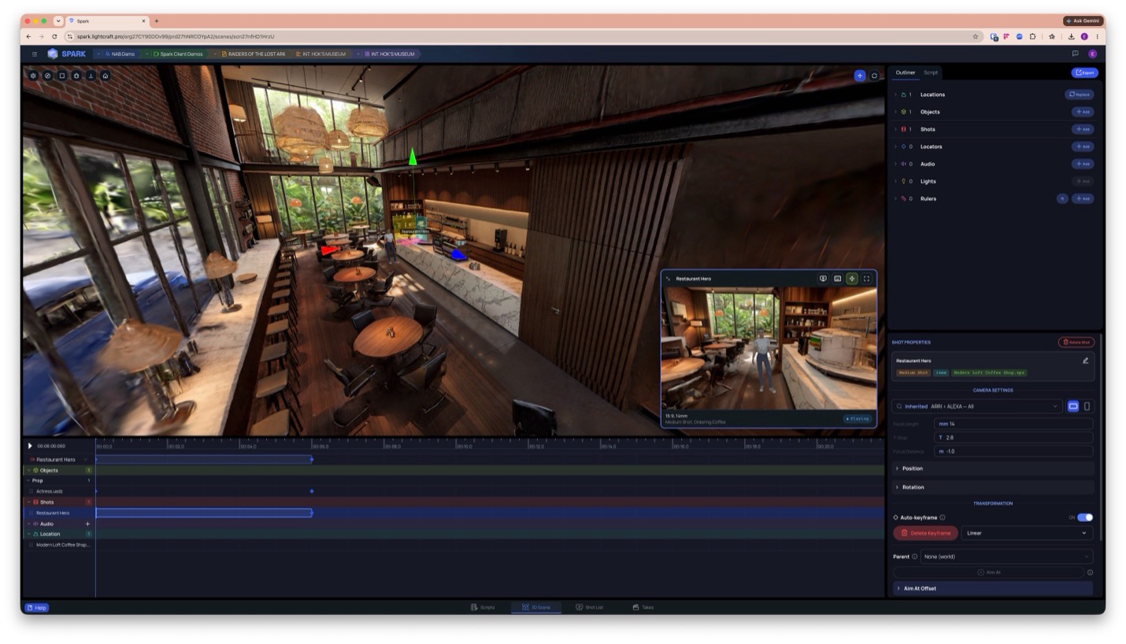Viewport: 1126px width, 644px height.
Task: Open a new browser tab
Action: 156,20
